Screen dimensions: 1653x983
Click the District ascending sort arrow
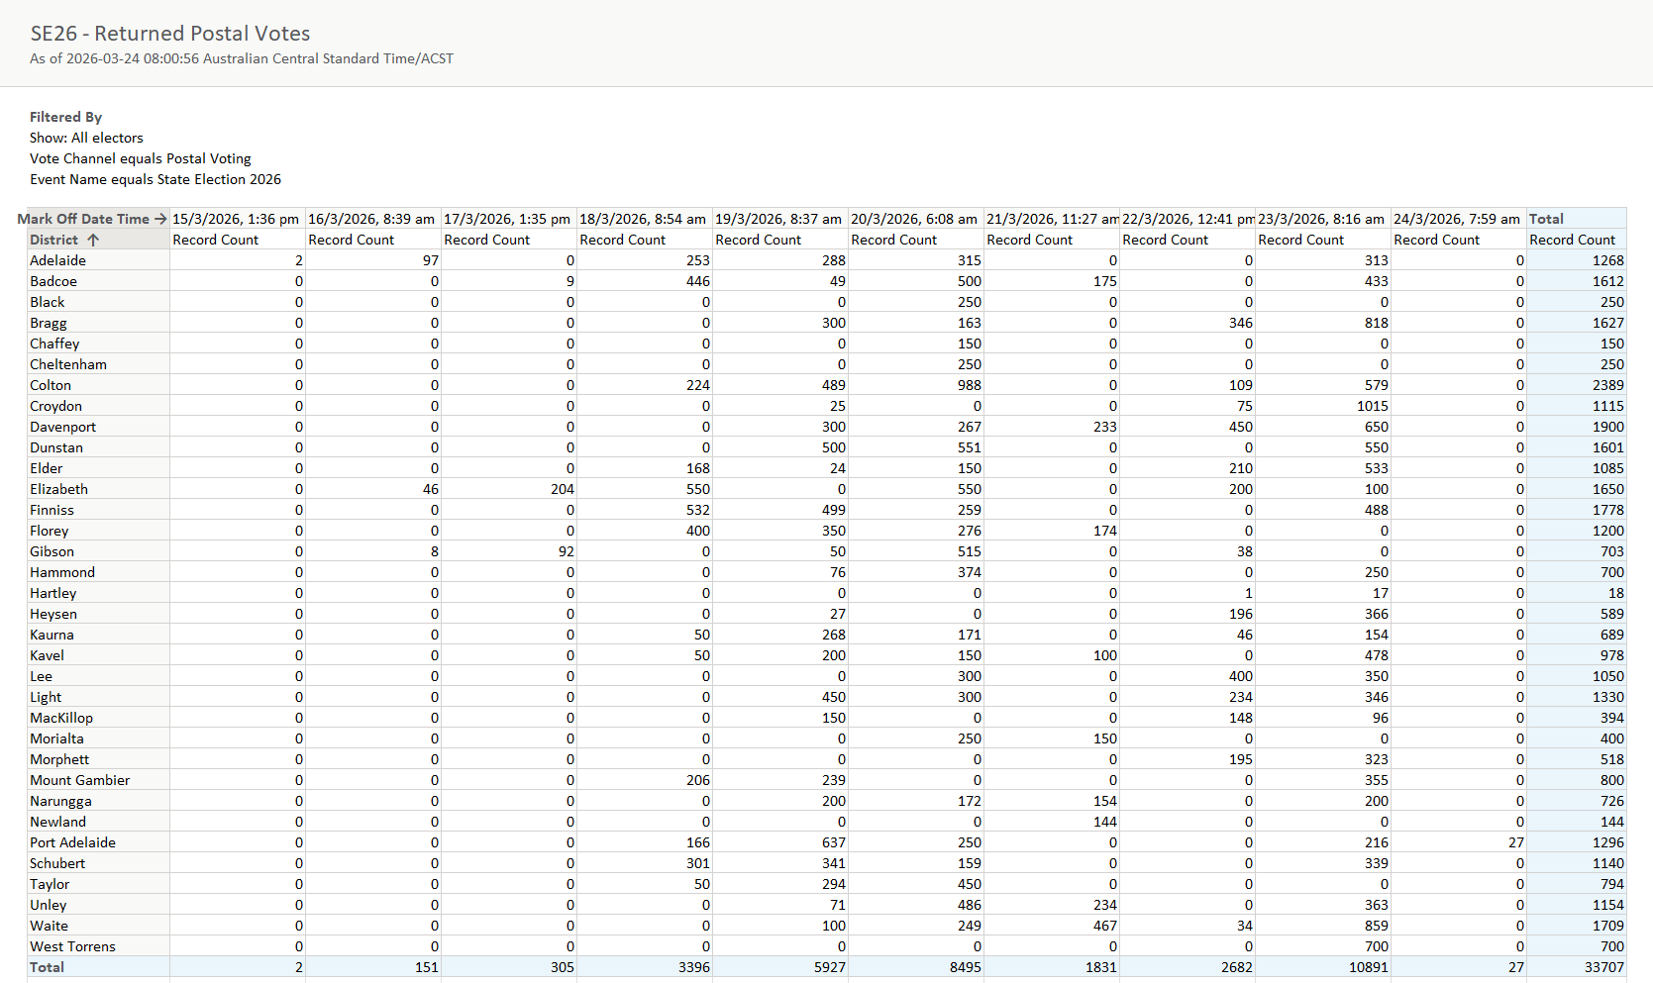coord(93,240)
